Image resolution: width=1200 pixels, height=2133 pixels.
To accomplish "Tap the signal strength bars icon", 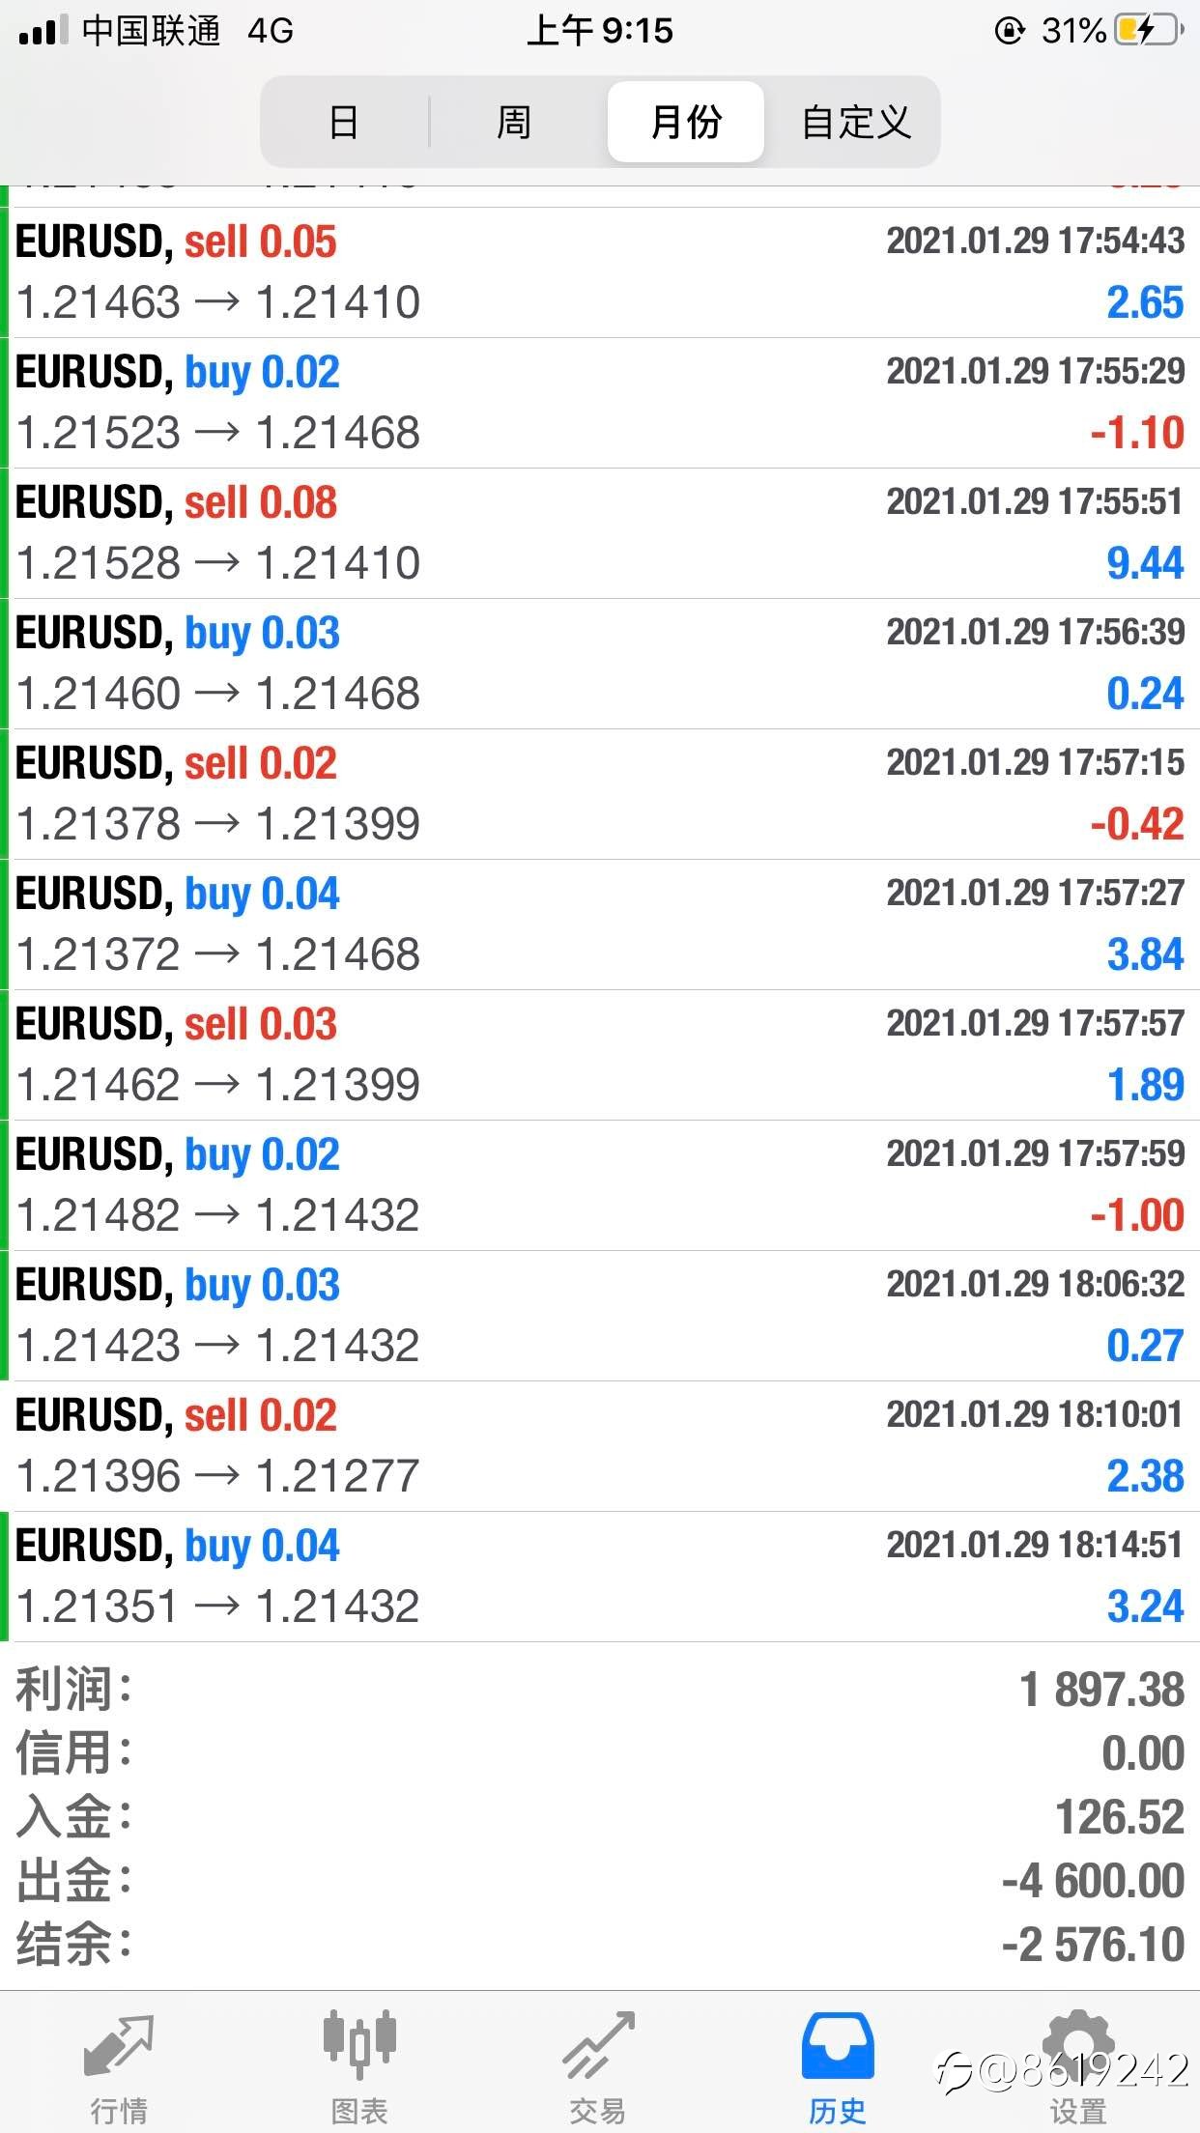I will click(x=43, y=31).
